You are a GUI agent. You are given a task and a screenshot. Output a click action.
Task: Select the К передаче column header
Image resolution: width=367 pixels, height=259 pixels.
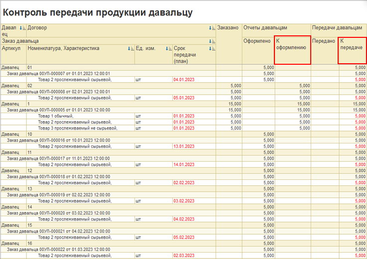tap(353, 50)
